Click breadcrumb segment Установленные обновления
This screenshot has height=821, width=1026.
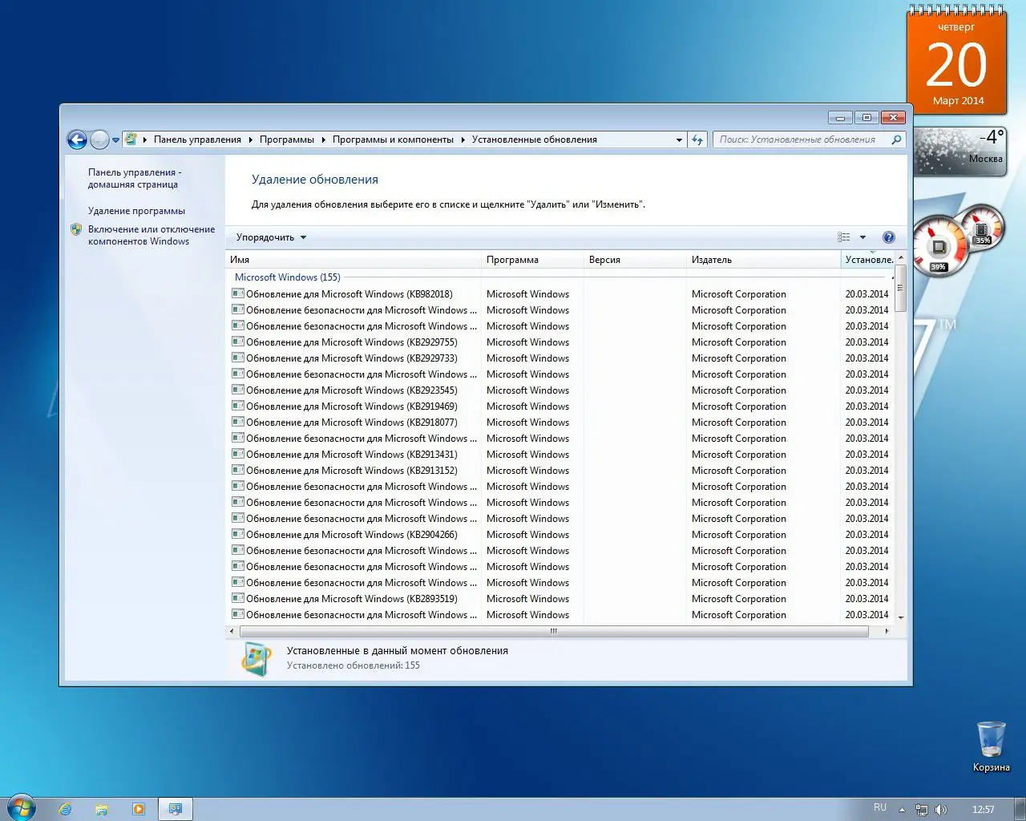pos(535,140)
